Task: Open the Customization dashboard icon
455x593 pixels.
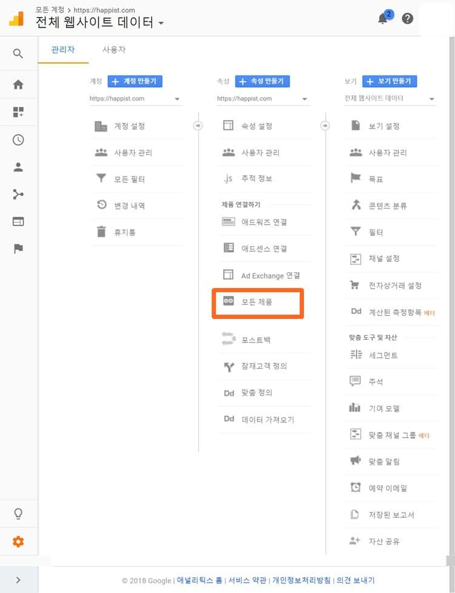Action: pyautogui.click(x=18, y=112)
